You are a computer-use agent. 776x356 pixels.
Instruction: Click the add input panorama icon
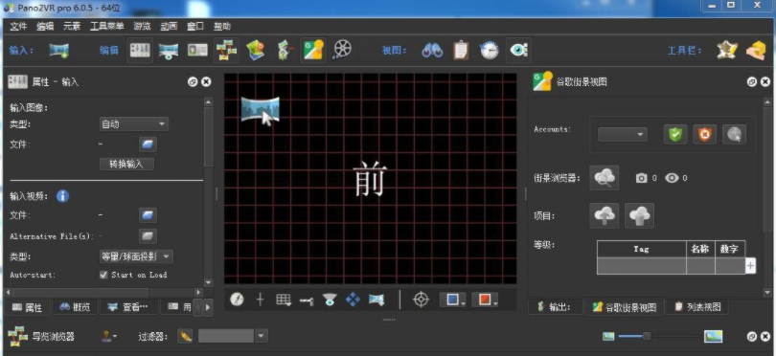[58, 51]
